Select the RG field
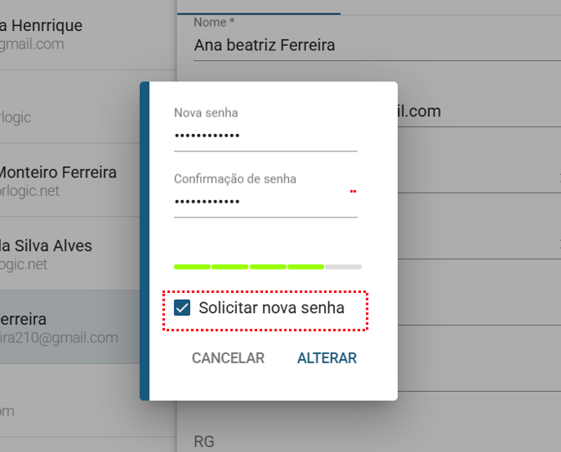Viewport: 561px width, 452px height. click(x=368, y=441)
